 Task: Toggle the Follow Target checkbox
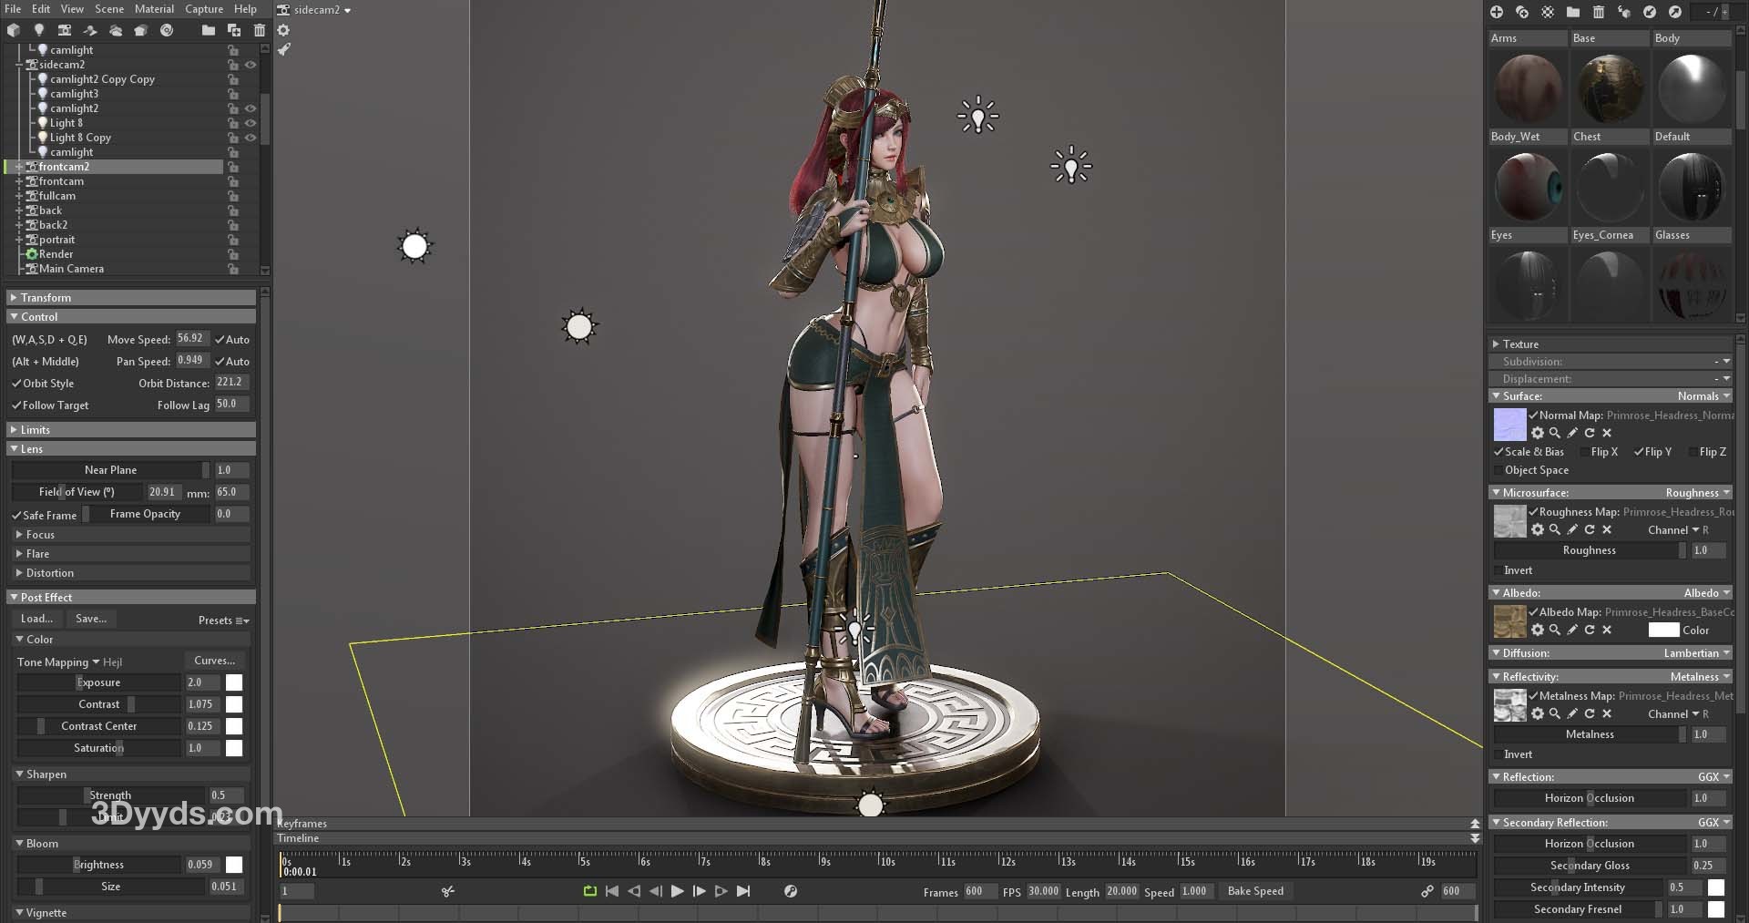(x=16, y=405)
